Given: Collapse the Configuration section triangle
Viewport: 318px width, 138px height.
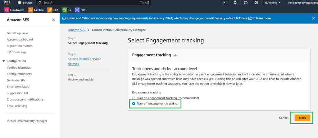Looking at the screenshot, I should pyautogui.click(x=4, y=61).
